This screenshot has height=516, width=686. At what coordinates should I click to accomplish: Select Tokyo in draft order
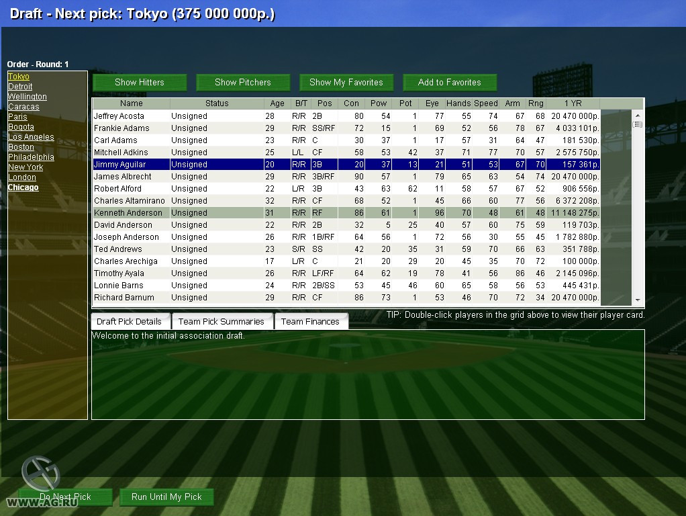18,77
